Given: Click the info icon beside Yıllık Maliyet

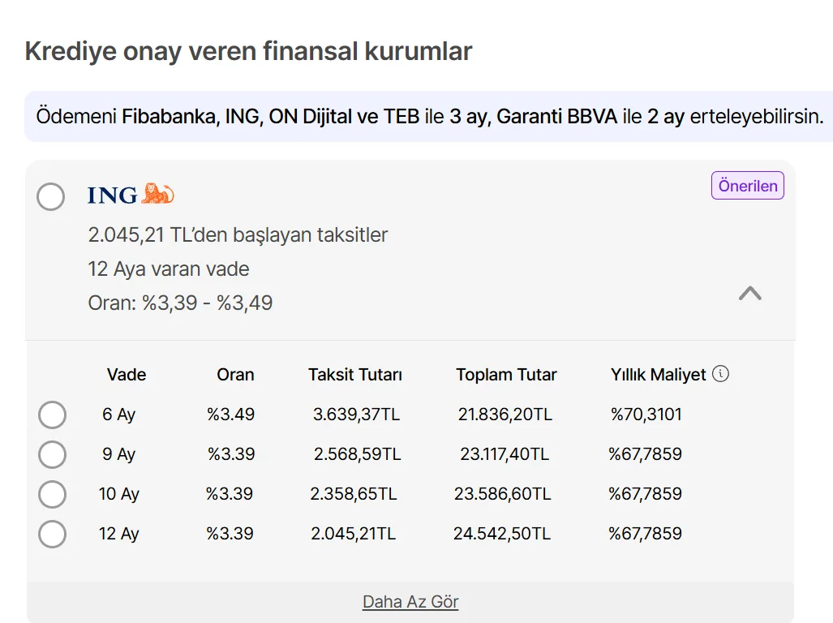Looking at the screenshot, I should click(720, 374).
